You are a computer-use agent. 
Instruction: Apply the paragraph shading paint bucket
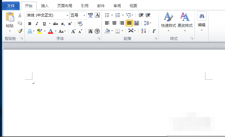tap(107, 31)
